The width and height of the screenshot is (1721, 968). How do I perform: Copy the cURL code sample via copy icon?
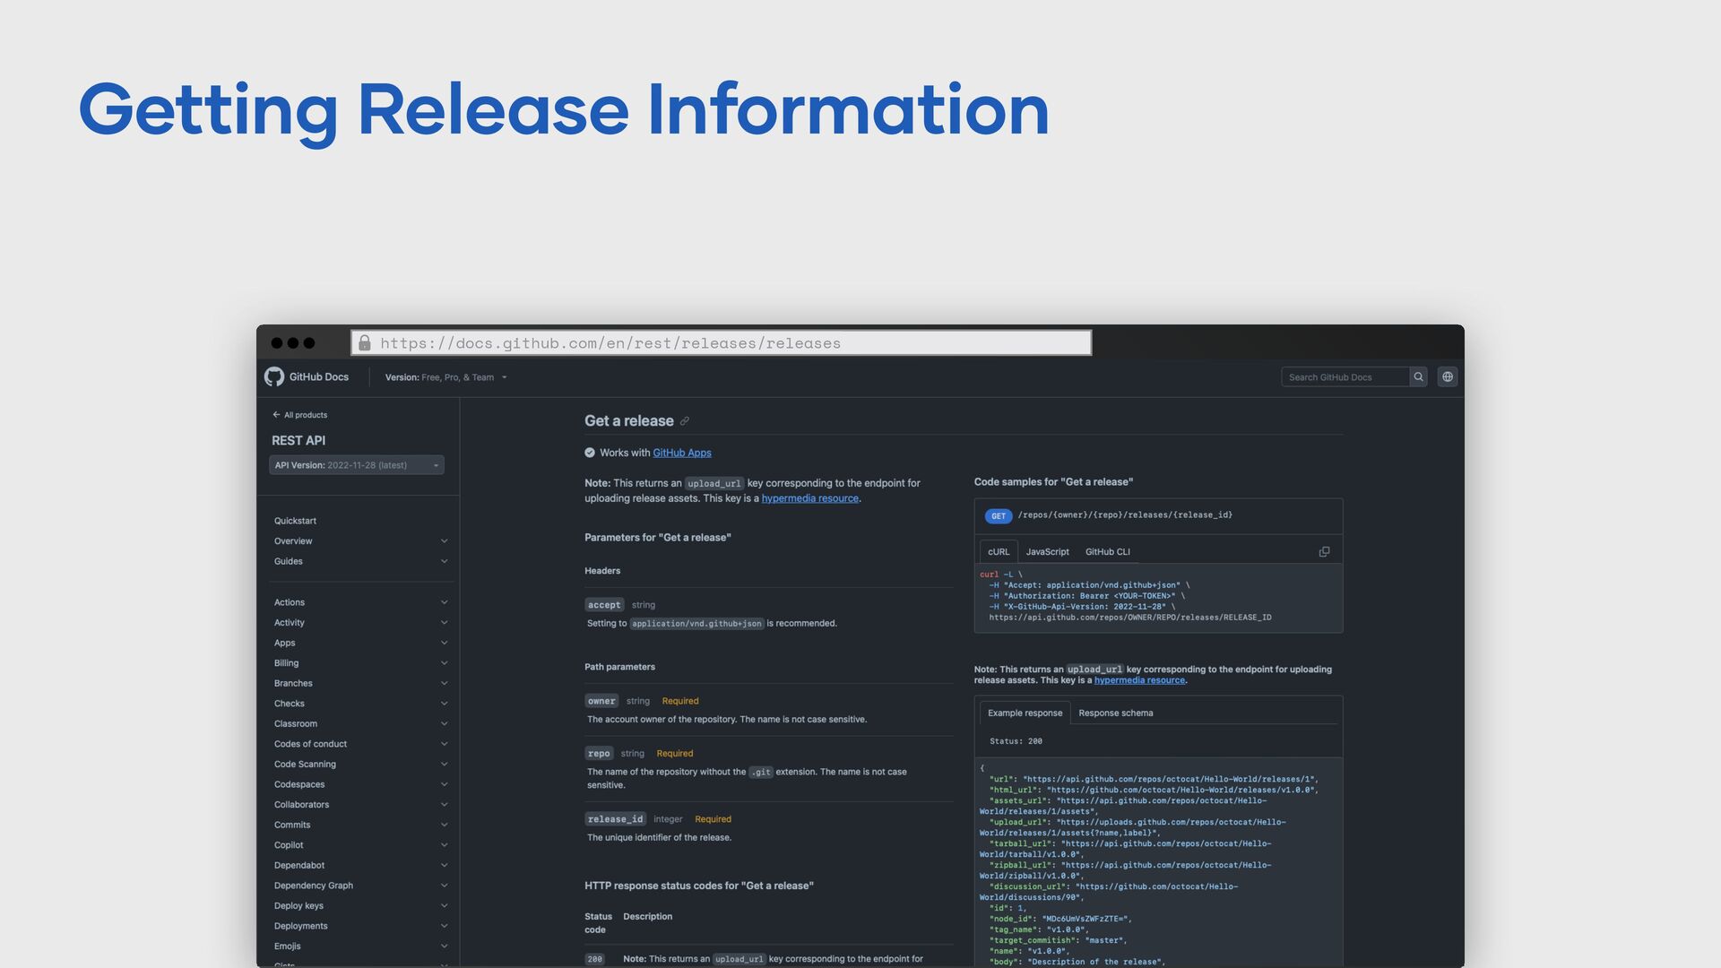click(x=1324, y=552)
